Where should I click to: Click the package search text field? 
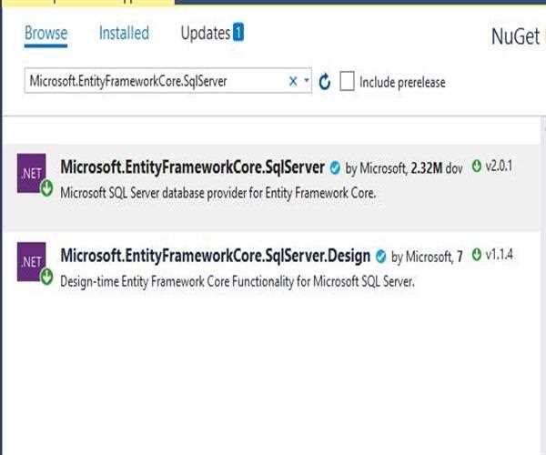[155, 81]
